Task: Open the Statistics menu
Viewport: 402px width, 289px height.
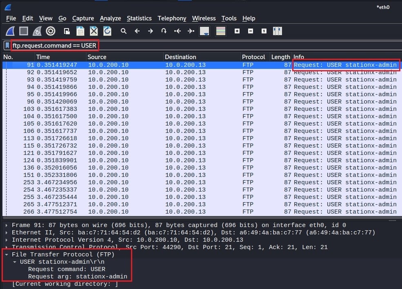Action: pyautogui.click(x=139, y=18)
